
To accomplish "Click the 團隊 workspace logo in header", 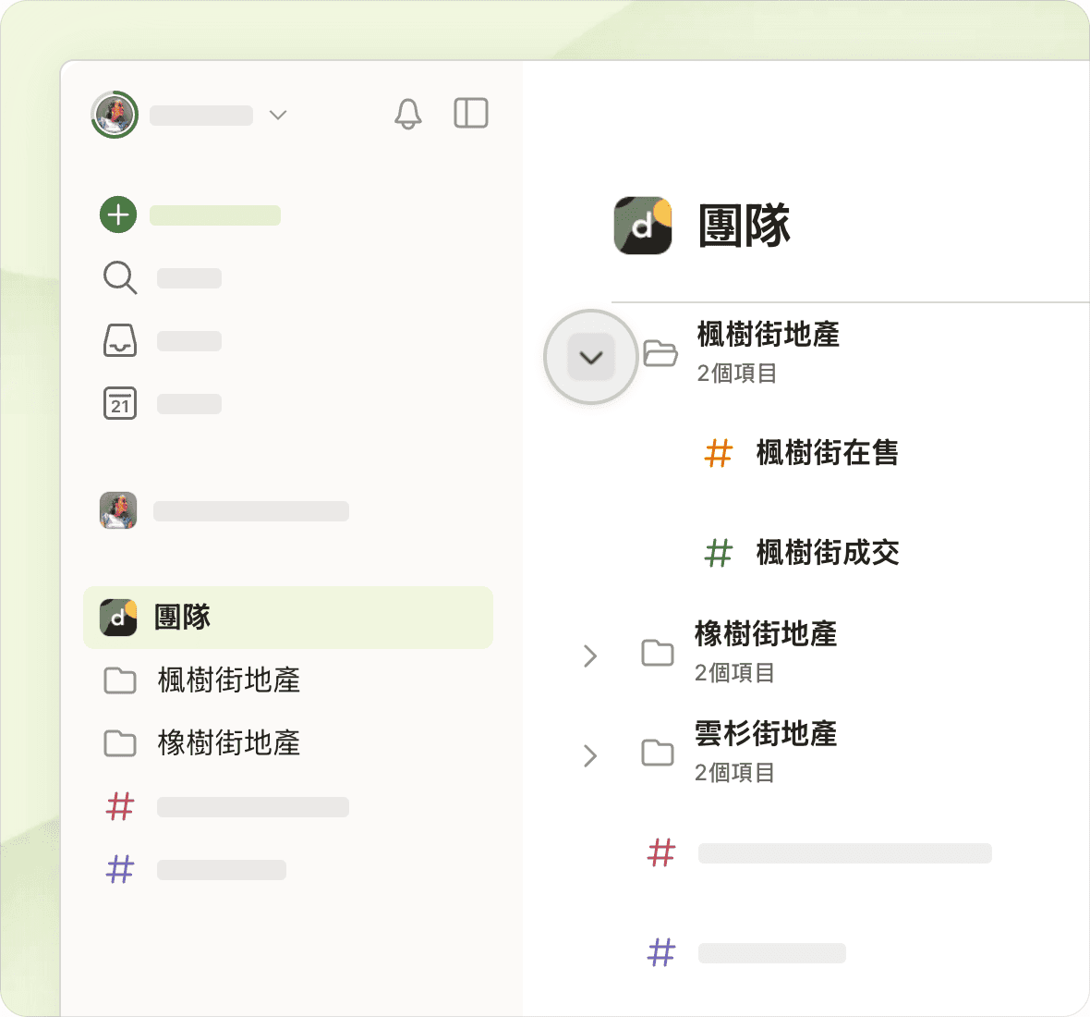I will tap(643, 225).
